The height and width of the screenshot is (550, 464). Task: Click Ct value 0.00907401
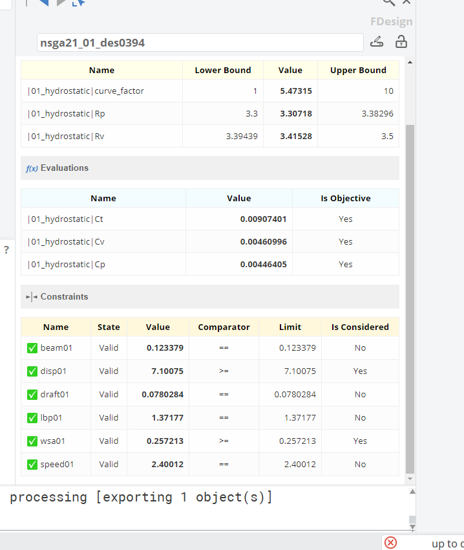tap(264, 219)
